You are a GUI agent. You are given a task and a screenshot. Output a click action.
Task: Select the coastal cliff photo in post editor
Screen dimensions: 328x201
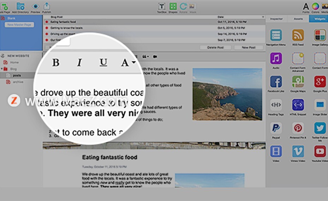pos(227,94)
